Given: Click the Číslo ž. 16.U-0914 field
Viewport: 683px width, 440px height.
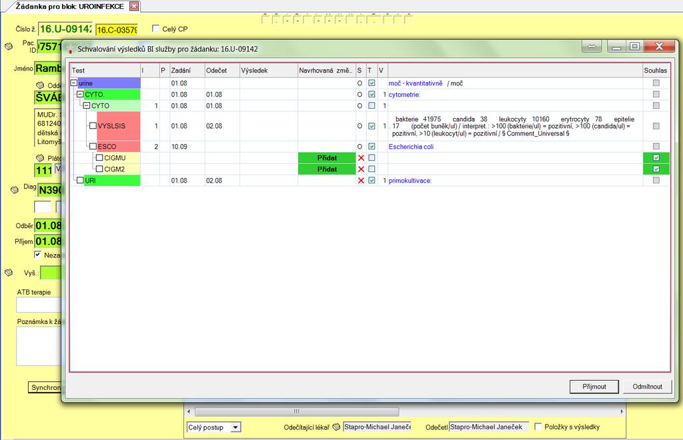Looking at the screenshot, I should point(65,29).
